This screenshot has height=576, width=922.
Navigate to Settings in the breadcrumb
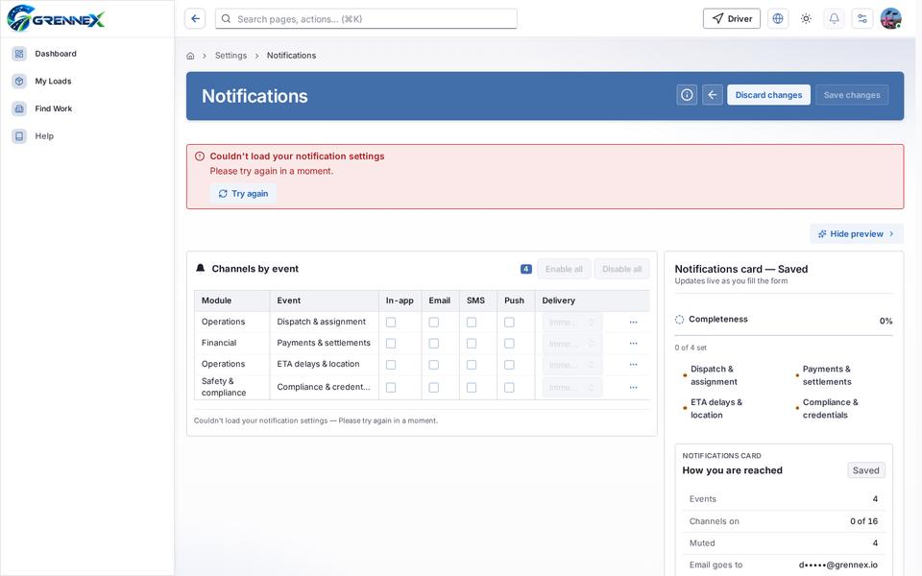230,56
